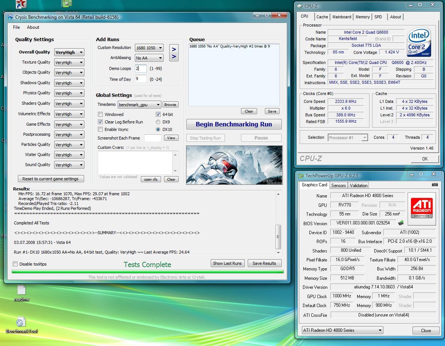
Task: Open the BenchmarkTool desktop icon
Action: click(x=22, y=325)
